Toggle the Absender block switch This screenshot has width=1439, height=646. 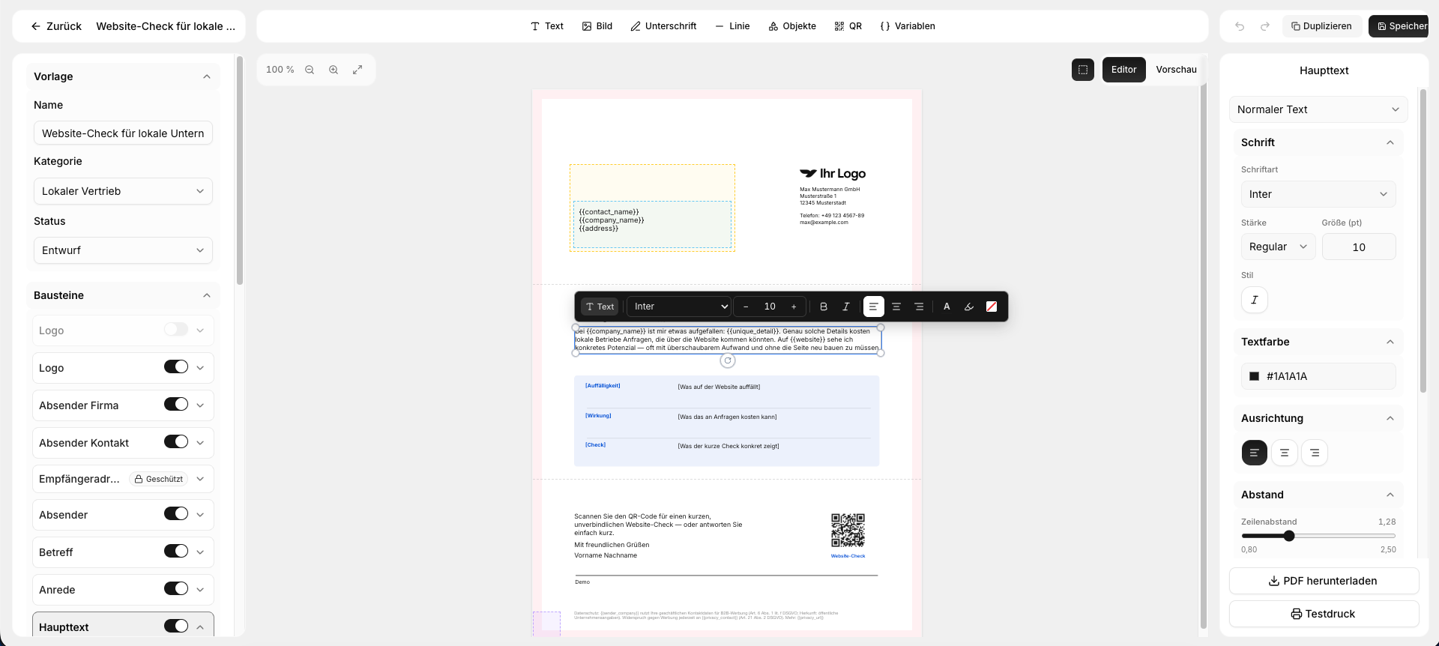[x=176, y=513]
